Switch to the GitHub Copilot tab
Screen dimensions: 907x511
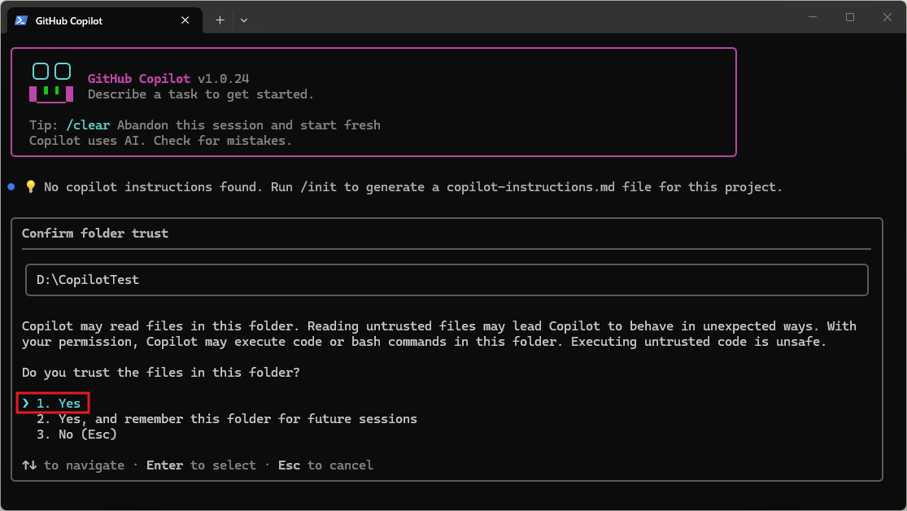coord(81,20)
